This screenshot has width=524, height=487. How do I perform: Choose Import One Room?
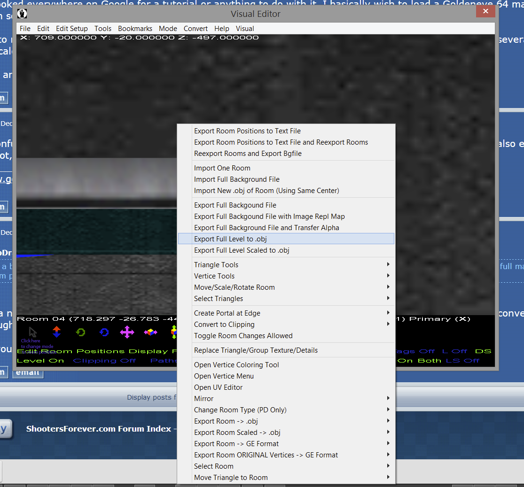pyautogui.click(x=286, y=168)
